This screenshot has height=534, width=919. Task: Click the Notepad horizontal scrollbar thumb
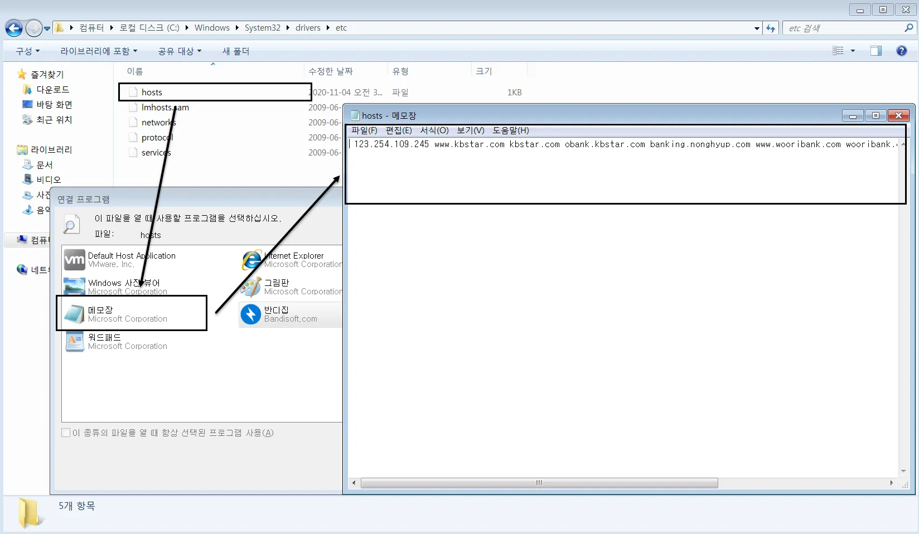point(539,483)
